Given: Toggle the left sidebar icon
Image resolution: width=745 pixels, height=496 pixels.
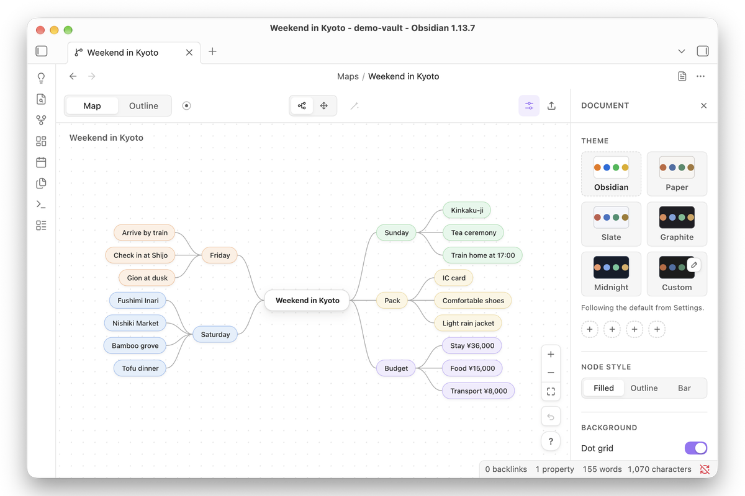Looking at the screenshot, I should click(x=42, y=51).
